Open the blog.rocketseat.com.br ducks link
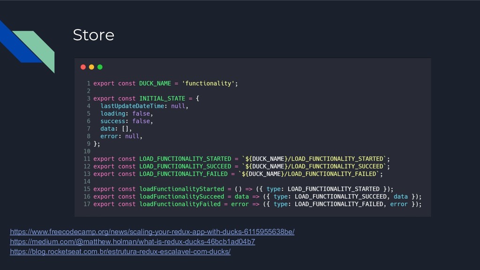480x270 pixels. click(x=120, y=252)
